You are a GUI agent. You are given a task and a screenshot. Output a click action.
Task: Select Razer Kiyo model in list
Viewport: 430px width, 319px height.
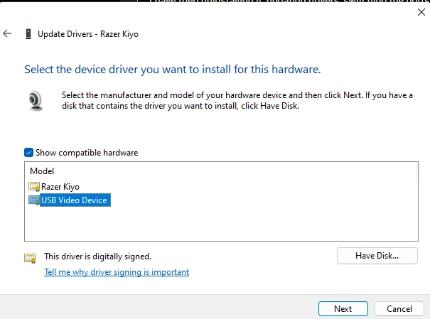tap(60, 187)
